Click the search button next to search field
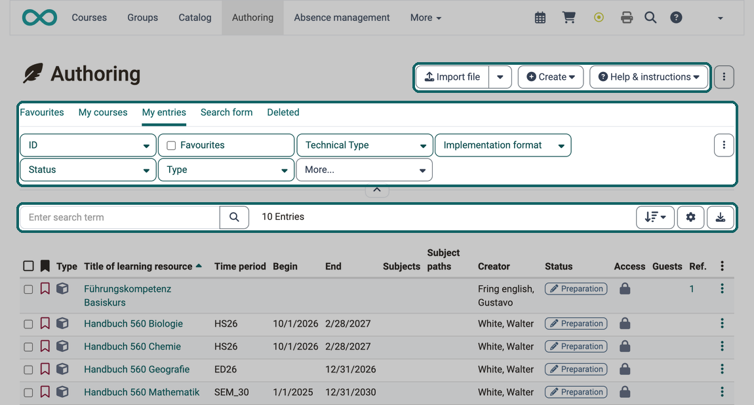The image size is (754, 405). tap(234, 217)
